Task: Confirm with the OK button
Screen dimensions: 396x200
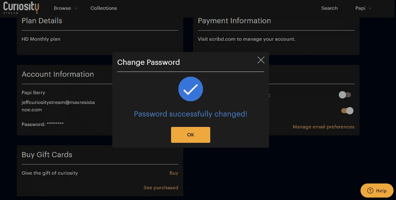Action: pos(191,135)
